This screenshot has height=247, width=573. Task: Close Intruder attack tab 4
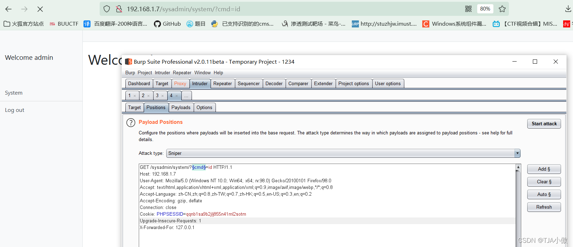pos(177,96)
